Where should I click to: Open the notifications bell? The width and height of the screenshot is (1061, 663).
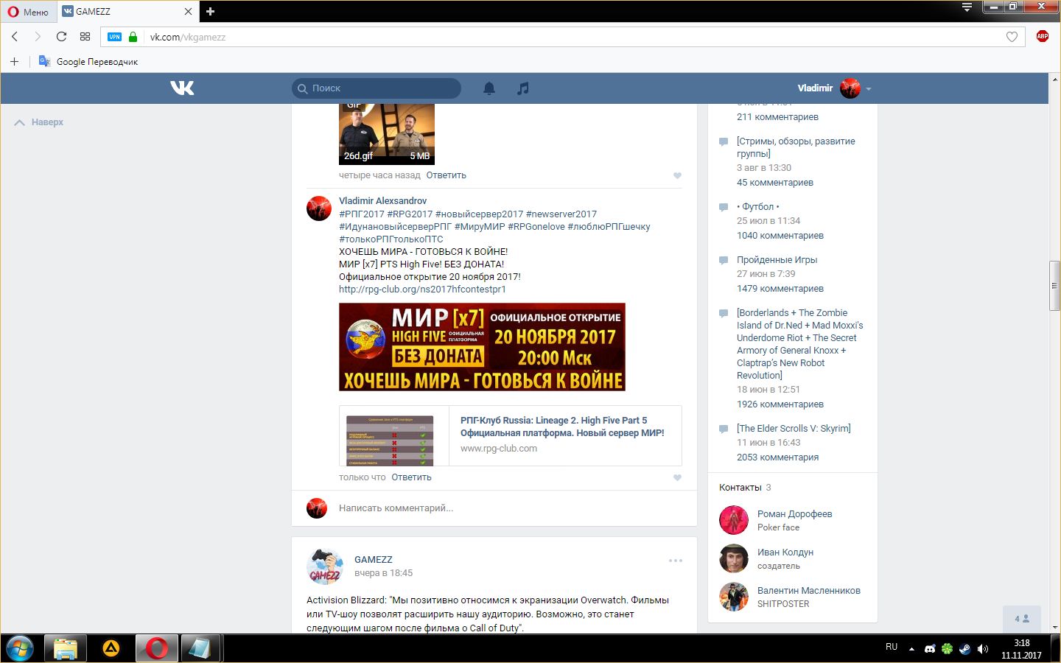pos(489,88)
